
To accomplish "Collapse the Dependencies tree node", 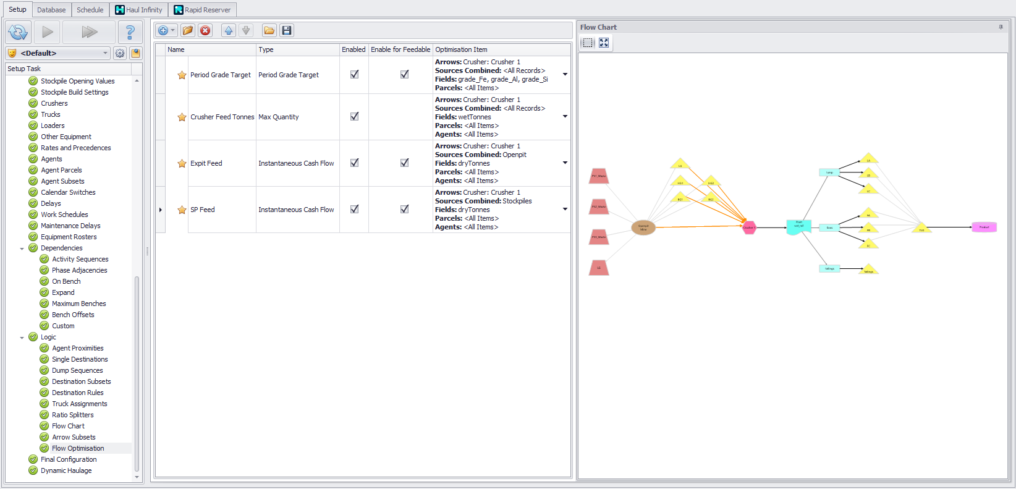I will [22, 249].
